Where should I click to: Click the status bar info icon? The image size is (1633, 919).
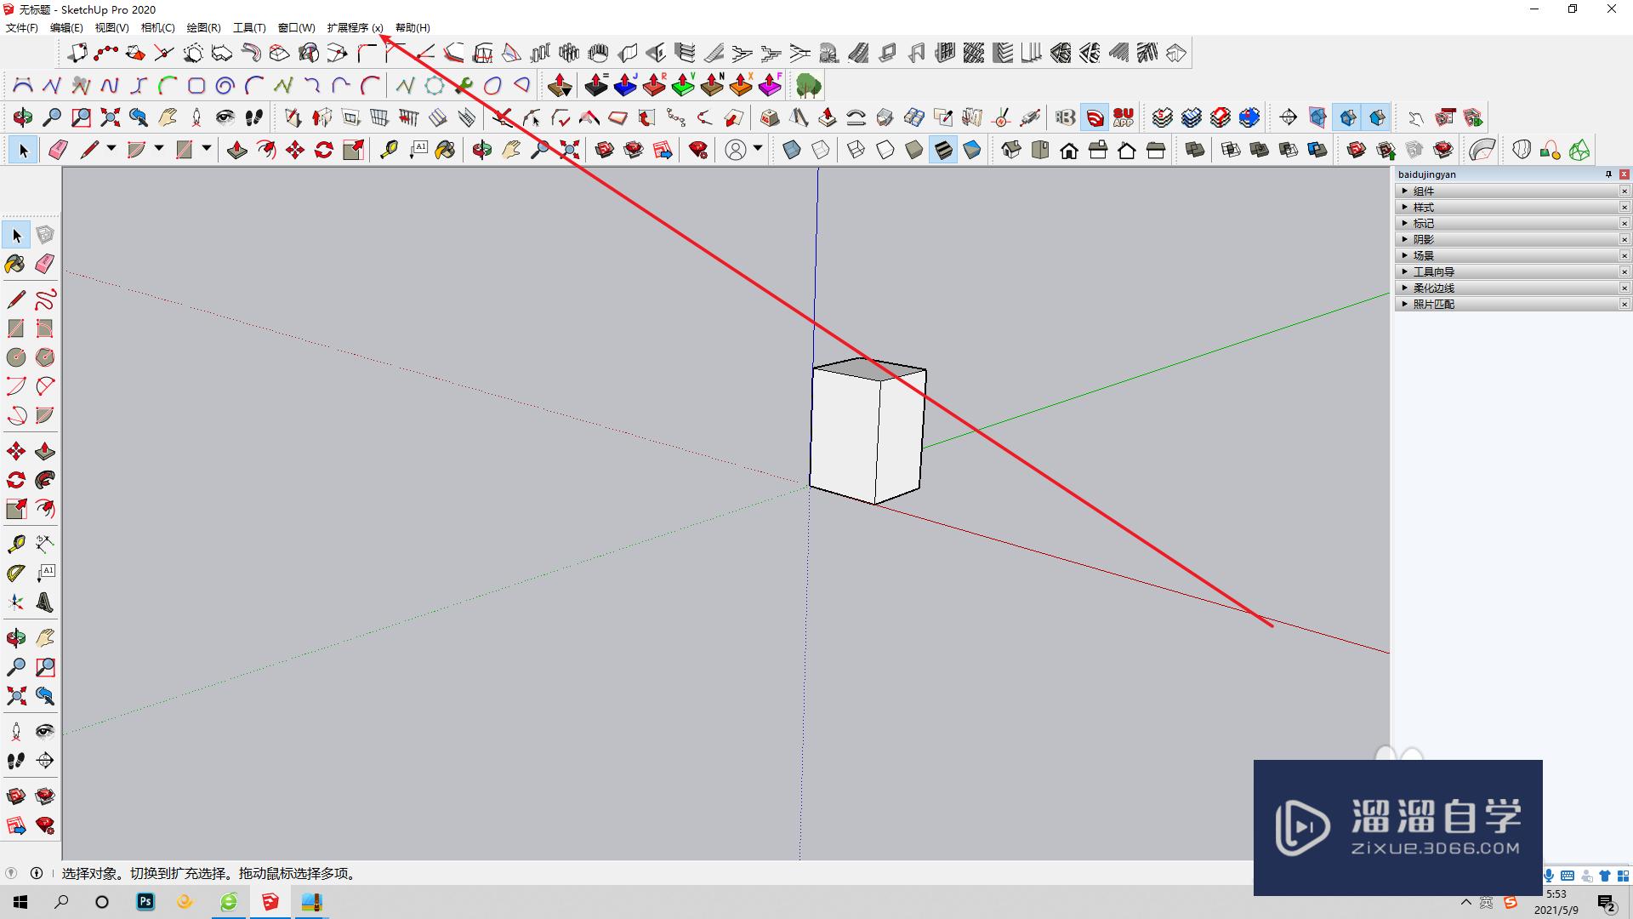pyautogui.click(x=37, y=873)
